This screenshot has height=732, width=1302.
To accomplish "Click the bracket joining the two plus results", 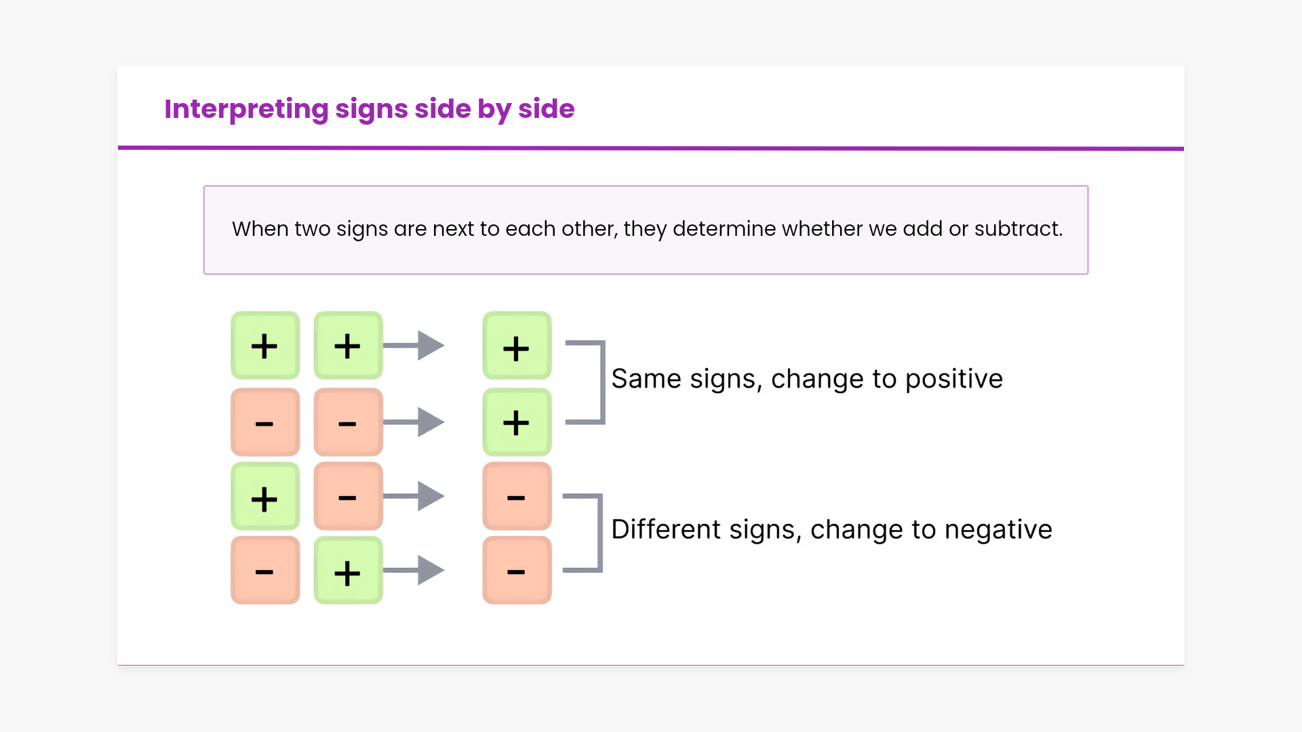I will click(601, 382).
